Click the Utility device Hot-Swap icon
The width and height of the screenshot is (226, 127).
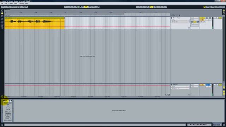[10, 101]
